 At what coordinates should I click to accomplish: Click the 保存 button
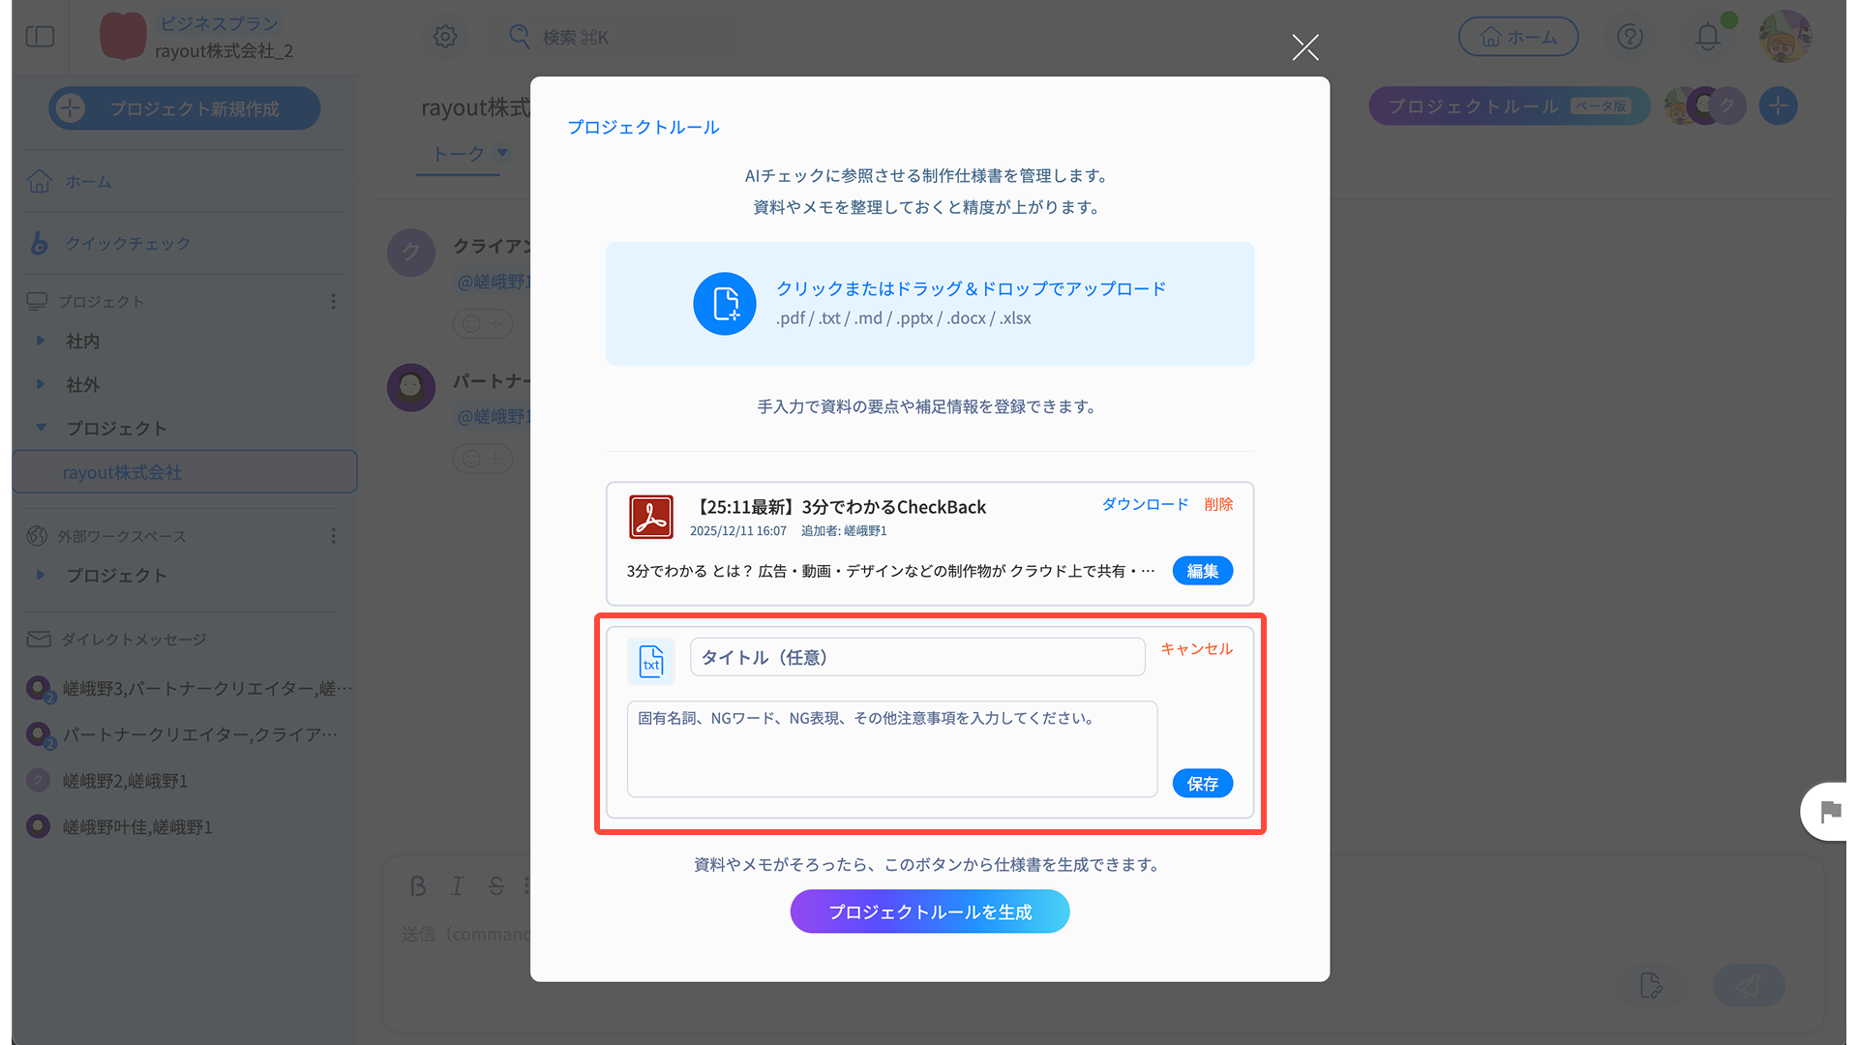click(1202, 784)
